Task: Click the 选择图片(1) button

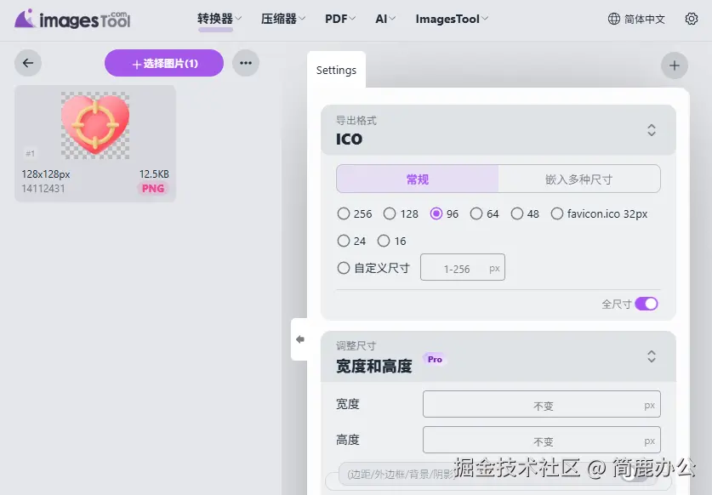Action: 163,63
